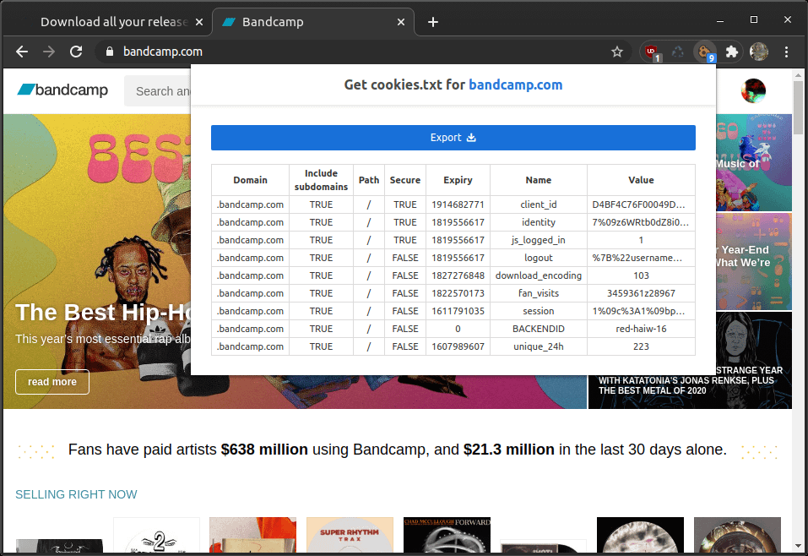Click the Bandcamp logo
The image size is (808, 556).
(x=62, y=90)
